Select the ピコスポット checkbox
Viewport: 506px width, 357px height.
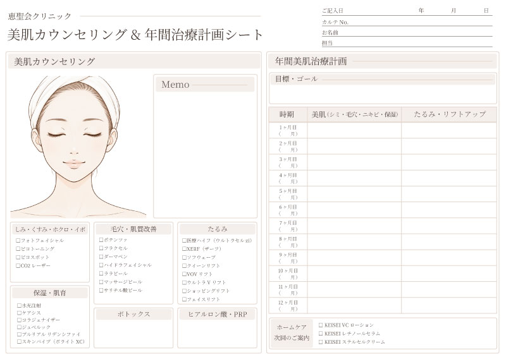[x=18, y=257]
